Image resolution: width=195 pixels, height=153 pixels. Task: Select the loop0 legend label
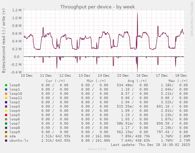(x=15, y=85)
